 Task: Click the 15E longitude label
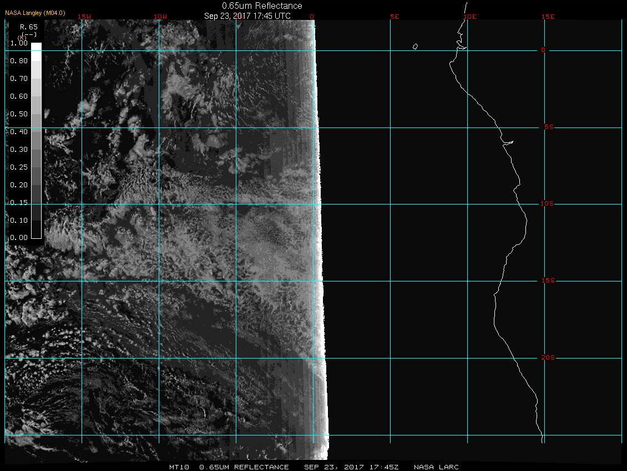tap(548, 17)
